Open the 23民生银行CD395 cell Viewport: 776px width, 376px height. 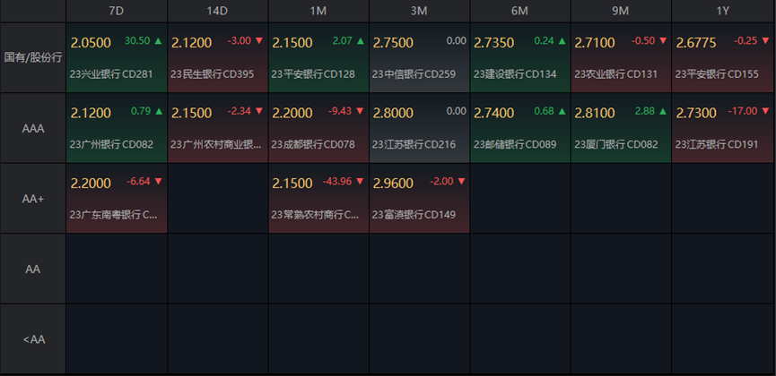(x=218, y=58)
